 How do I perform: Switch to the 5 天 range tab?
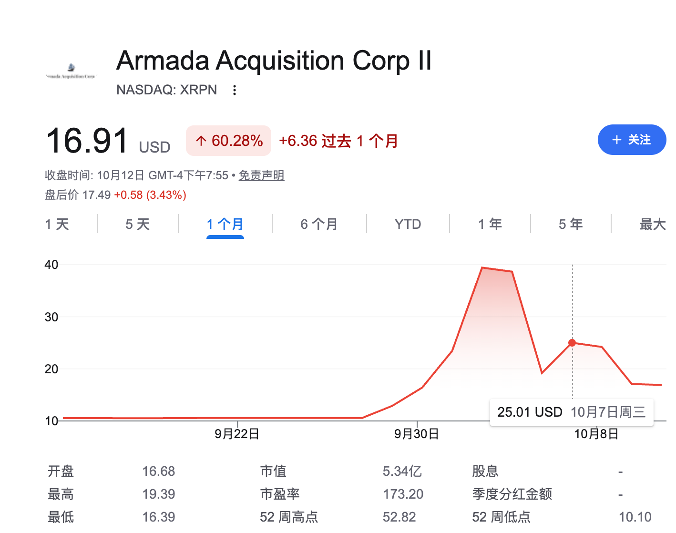pos(138,224)
